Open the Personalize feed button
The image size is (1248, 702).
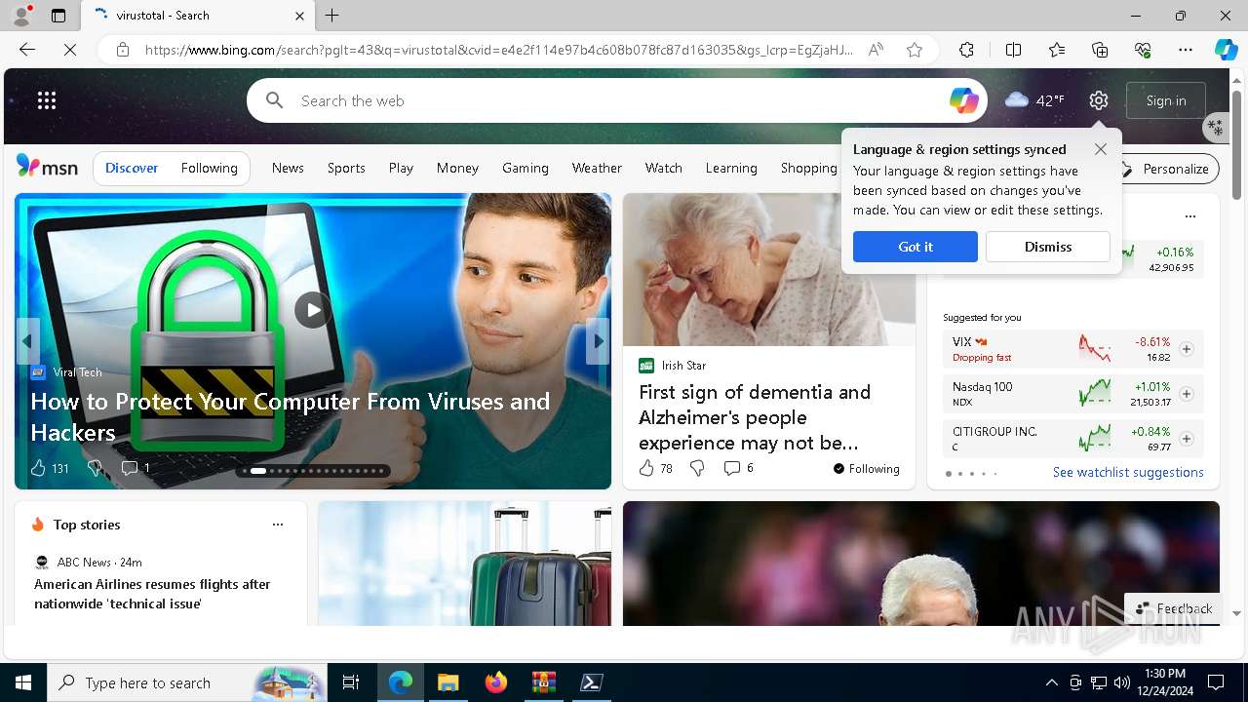pos(1165,169)
